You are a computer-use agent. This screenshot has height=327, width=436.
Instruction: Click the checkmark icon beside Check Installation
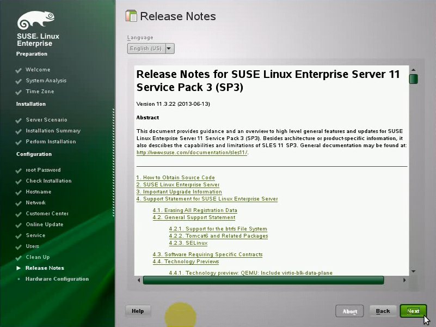point(19,181)
